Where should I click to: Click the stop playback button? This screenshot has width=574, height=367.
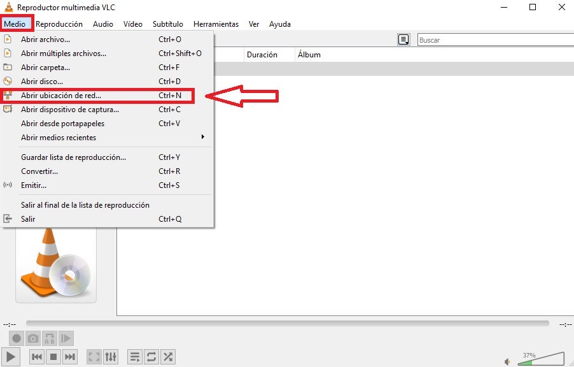tap(53, 356)
